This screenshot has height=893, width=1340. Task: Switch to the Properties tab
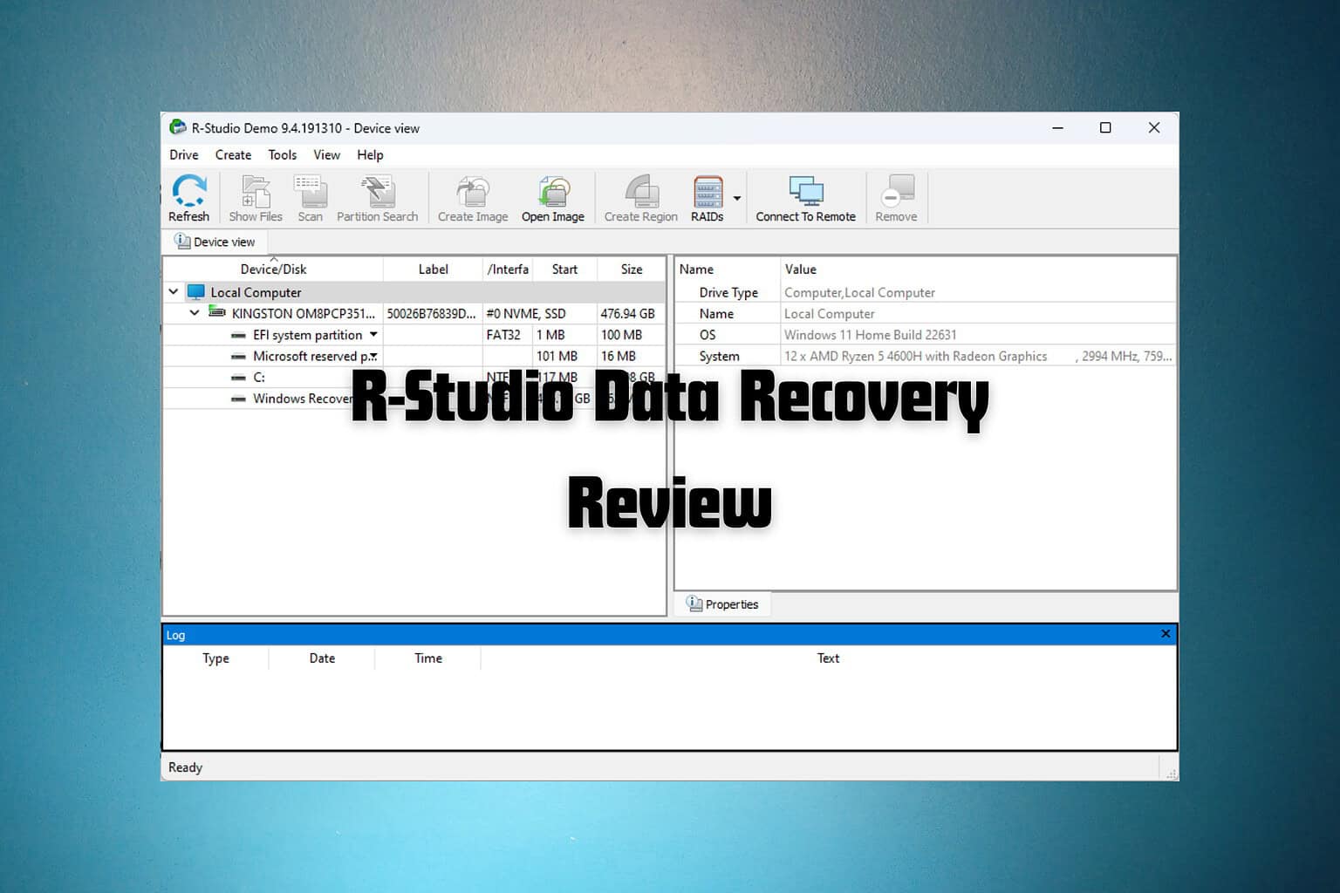click(x=722, y=603)
